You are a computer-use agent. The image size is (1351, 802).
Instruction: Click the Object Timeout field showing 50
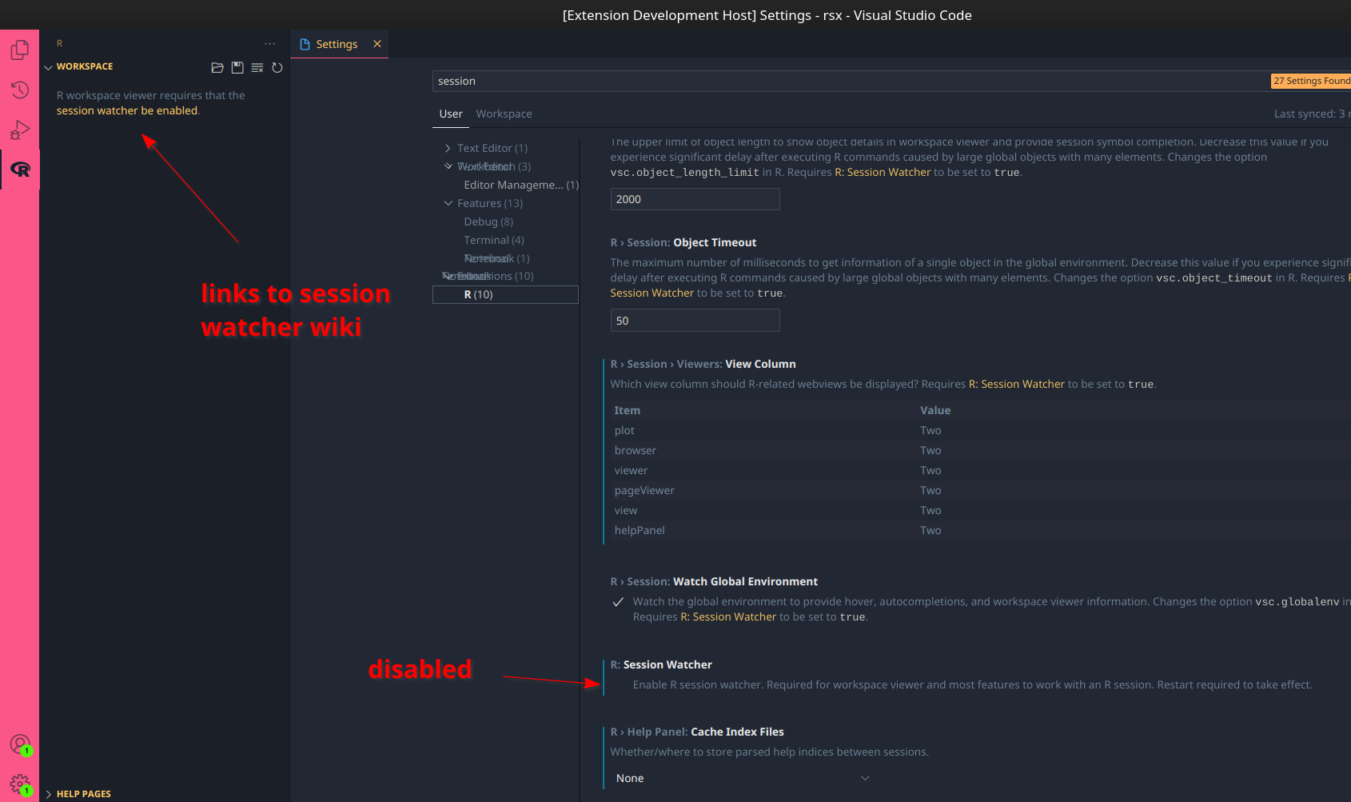(x=695, y=321)
